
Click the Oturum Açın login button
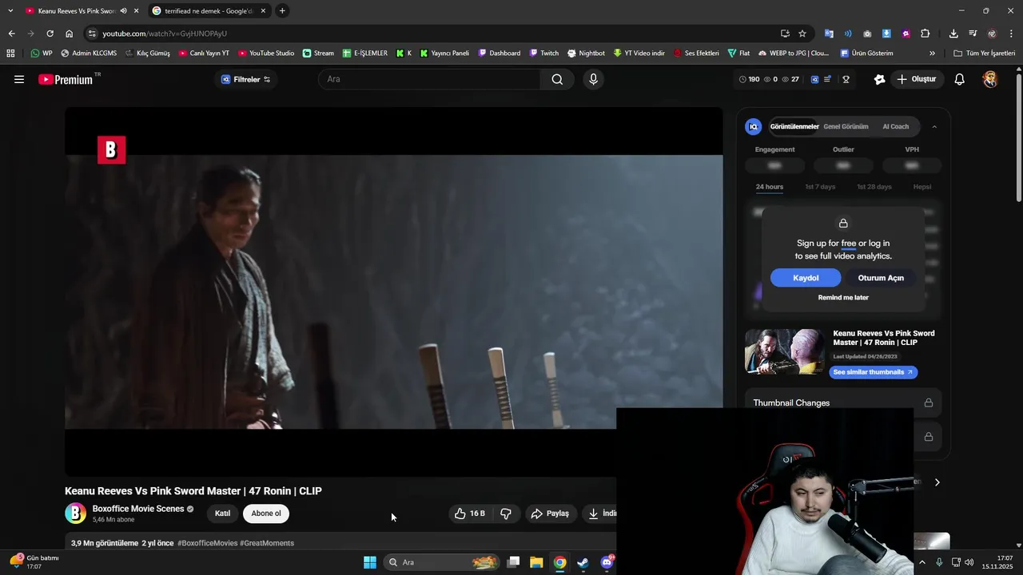[x=881, y=278]
